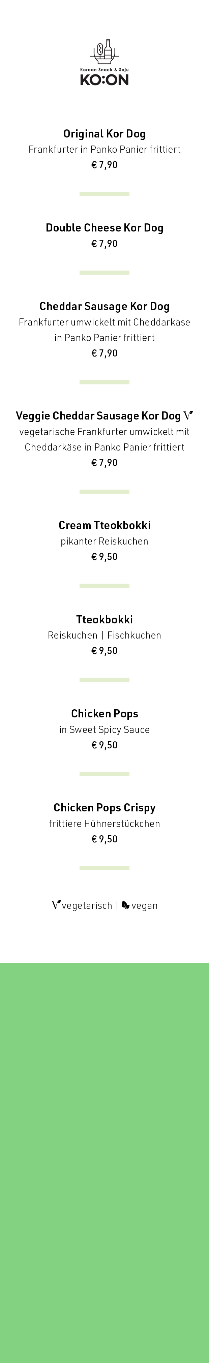This screenshot has width=209, height=1363.
Task: Click the vegetarisch V icon in legend
Action: (x=56, y=905)
